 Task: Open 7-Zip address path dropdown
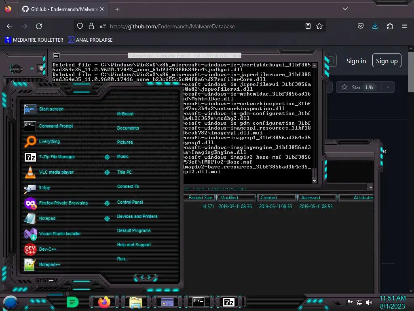371,187
